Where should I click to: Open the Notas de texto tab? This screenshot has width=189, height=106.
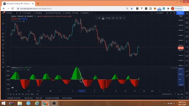[x=28, y=98]
